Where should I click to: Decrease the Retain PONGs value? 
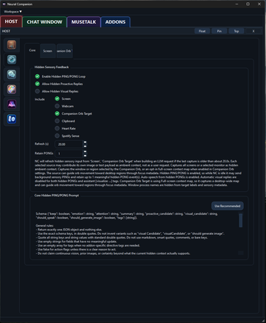click(85, 156)
